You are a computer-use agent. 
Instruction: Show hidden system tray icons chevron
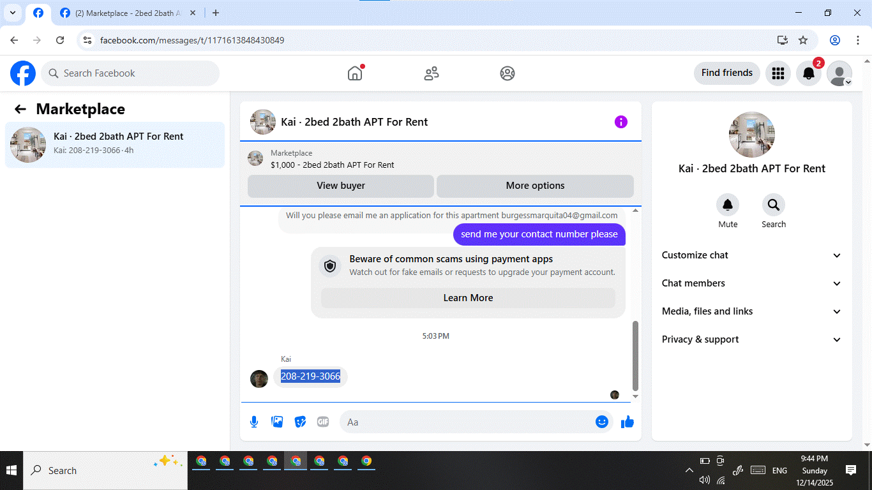coord(689,471)
